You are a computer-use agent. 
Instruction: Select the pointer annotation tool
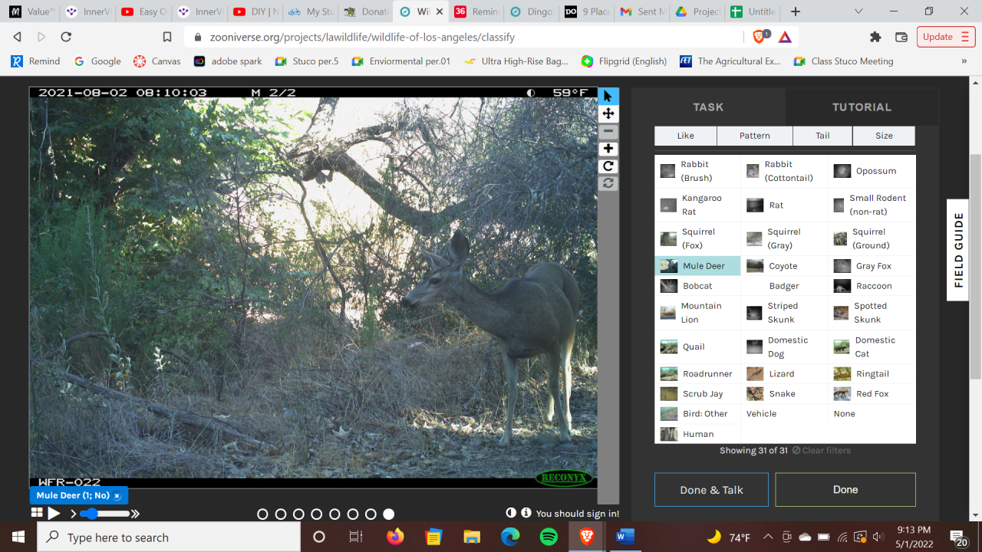[x=608, y=96]
